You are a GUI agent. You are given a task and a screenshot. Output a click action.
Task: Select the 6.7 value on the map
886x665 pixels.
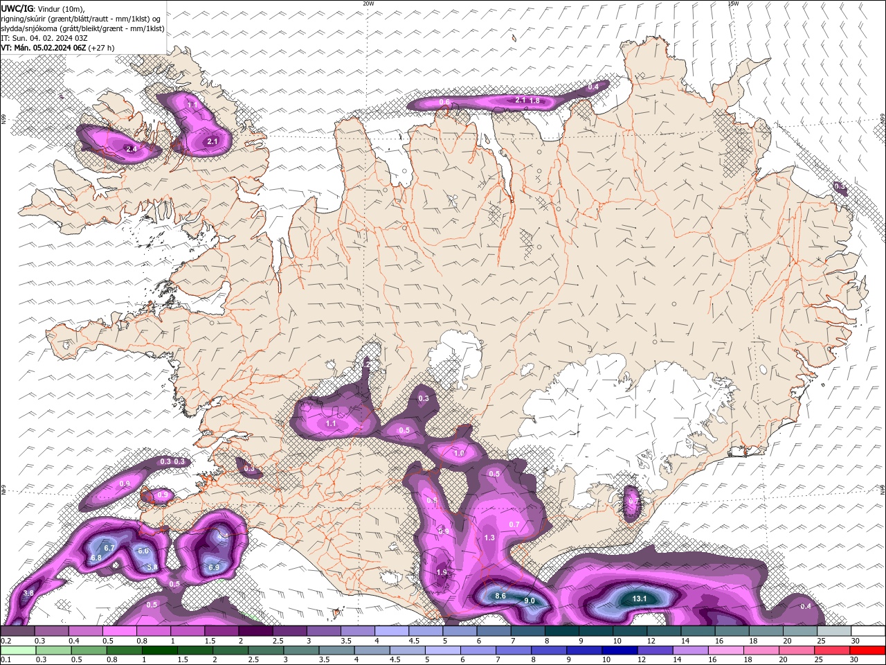(109, 548)
